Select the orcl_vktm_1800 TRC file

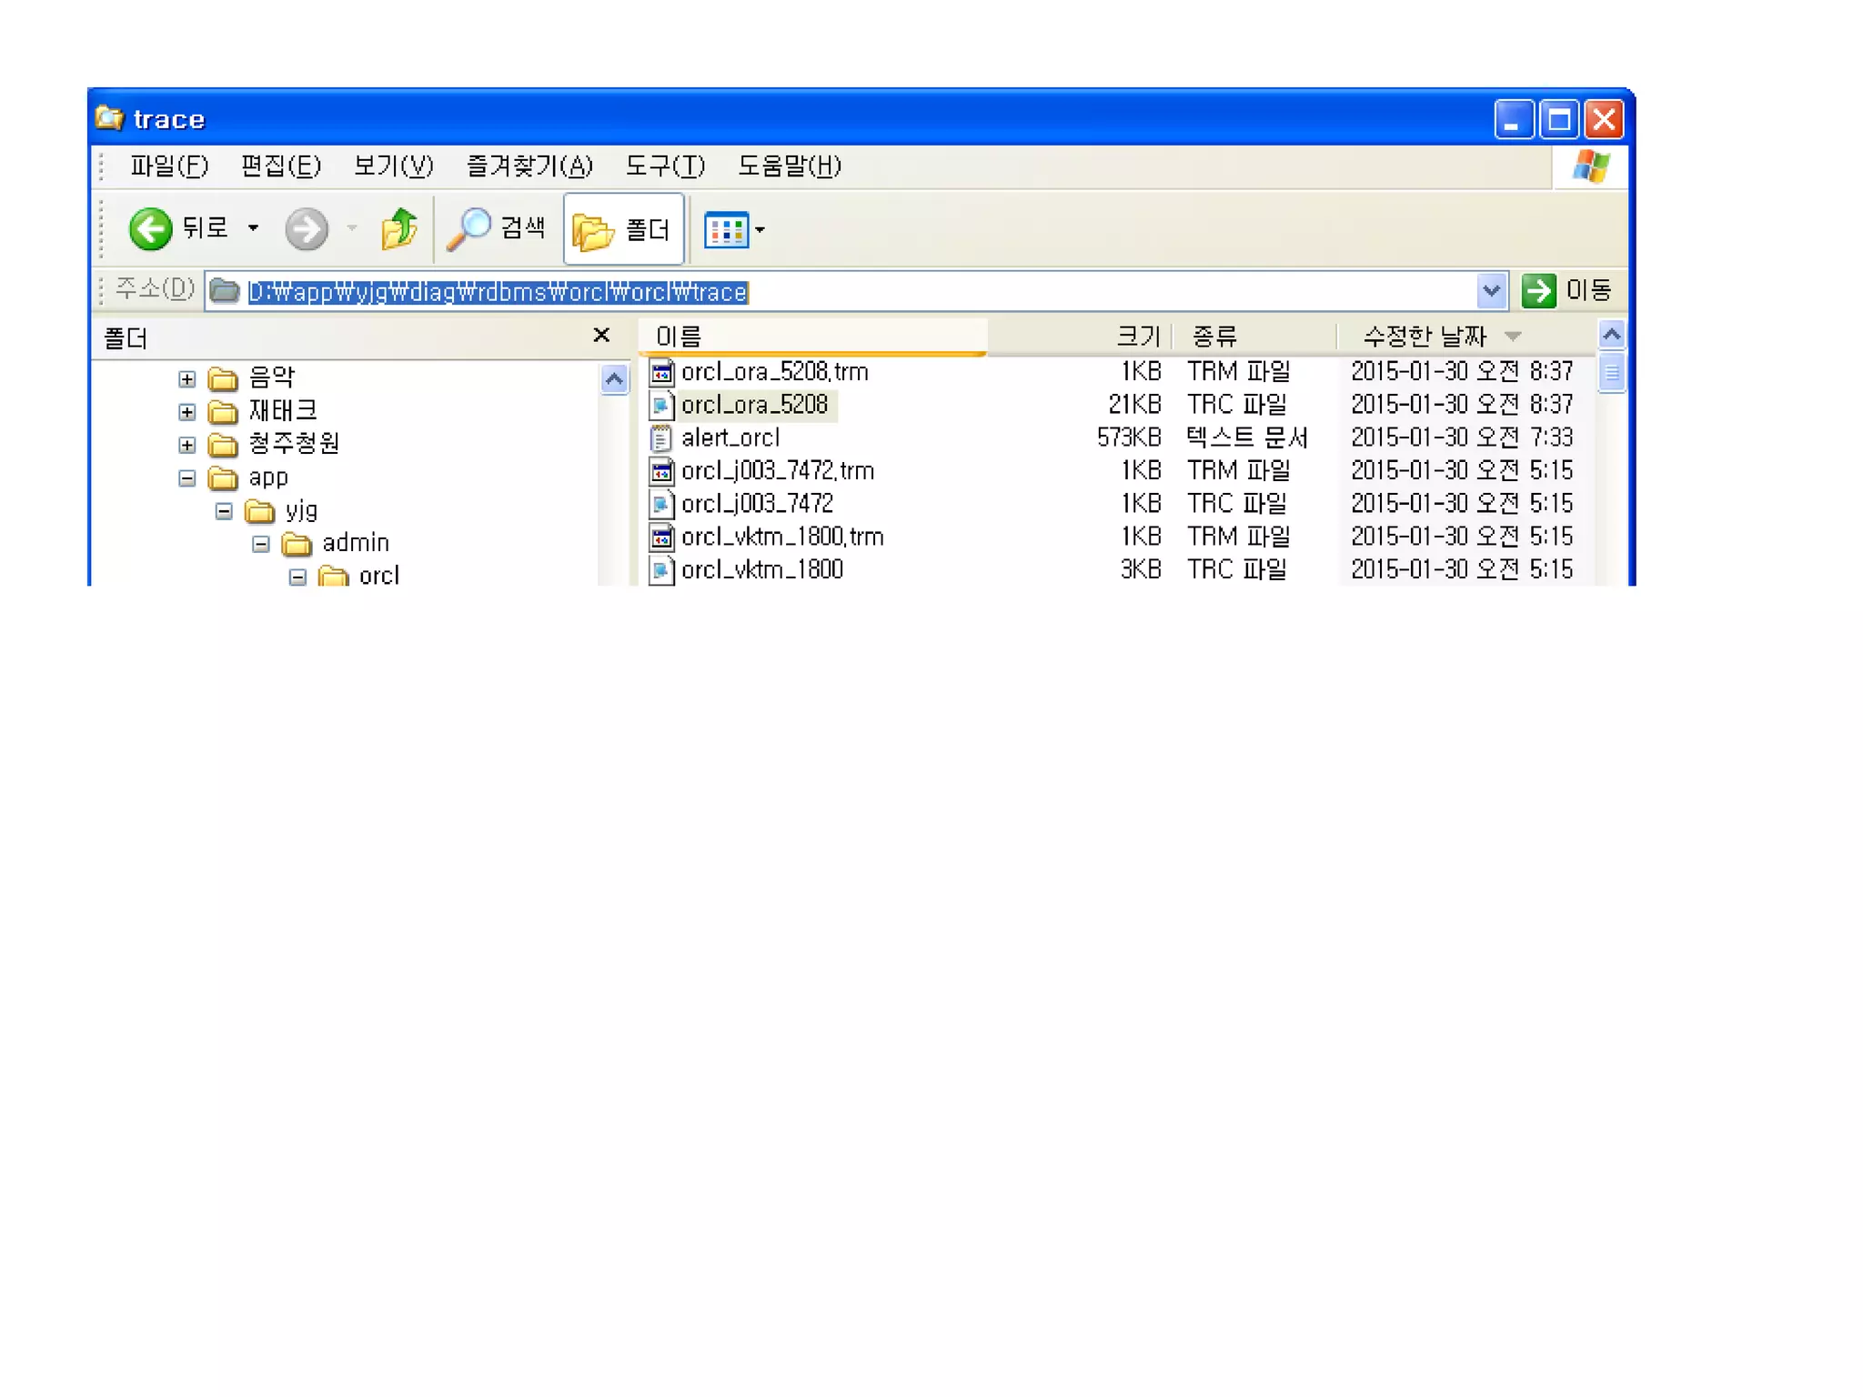(x=761, y=570)
